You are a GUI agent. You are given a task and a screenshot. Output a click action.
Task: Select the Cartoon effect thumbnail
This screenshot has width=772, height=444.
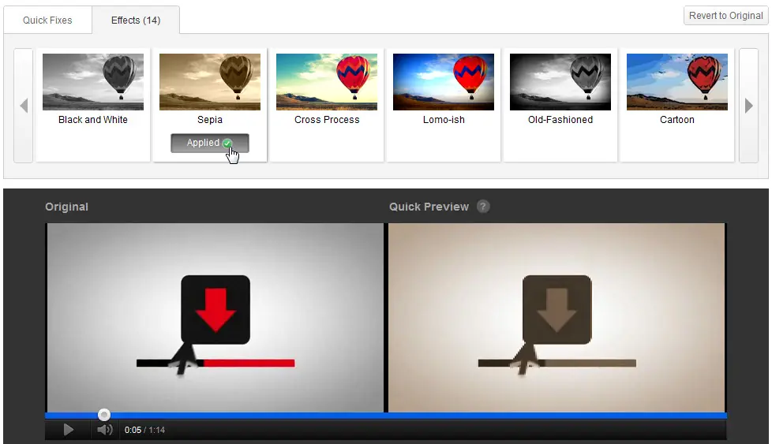pyautogui.click(x=677, y=81)
